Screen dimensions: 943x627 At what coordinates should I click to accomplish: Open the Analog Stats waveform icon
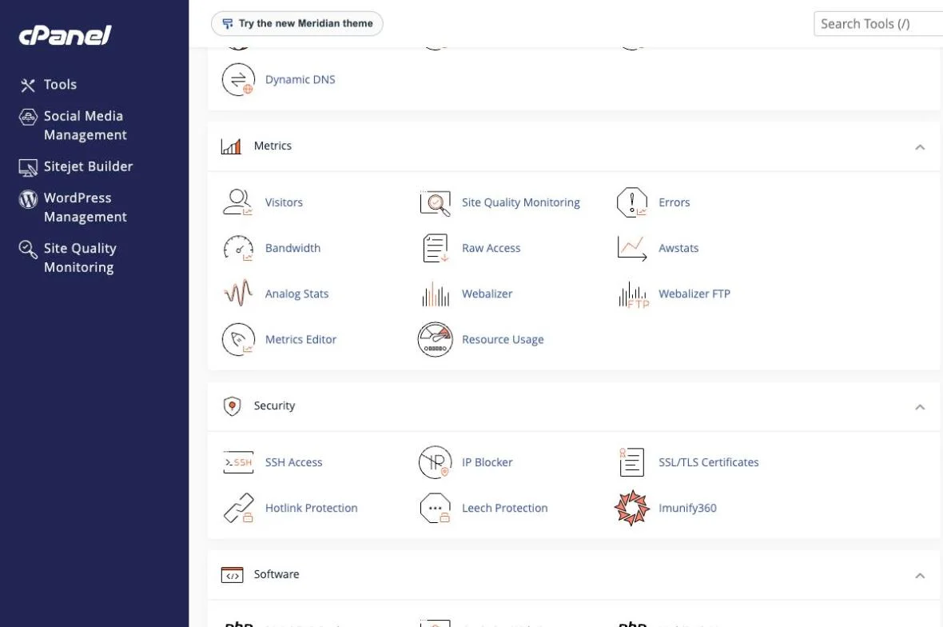[238, 294]
